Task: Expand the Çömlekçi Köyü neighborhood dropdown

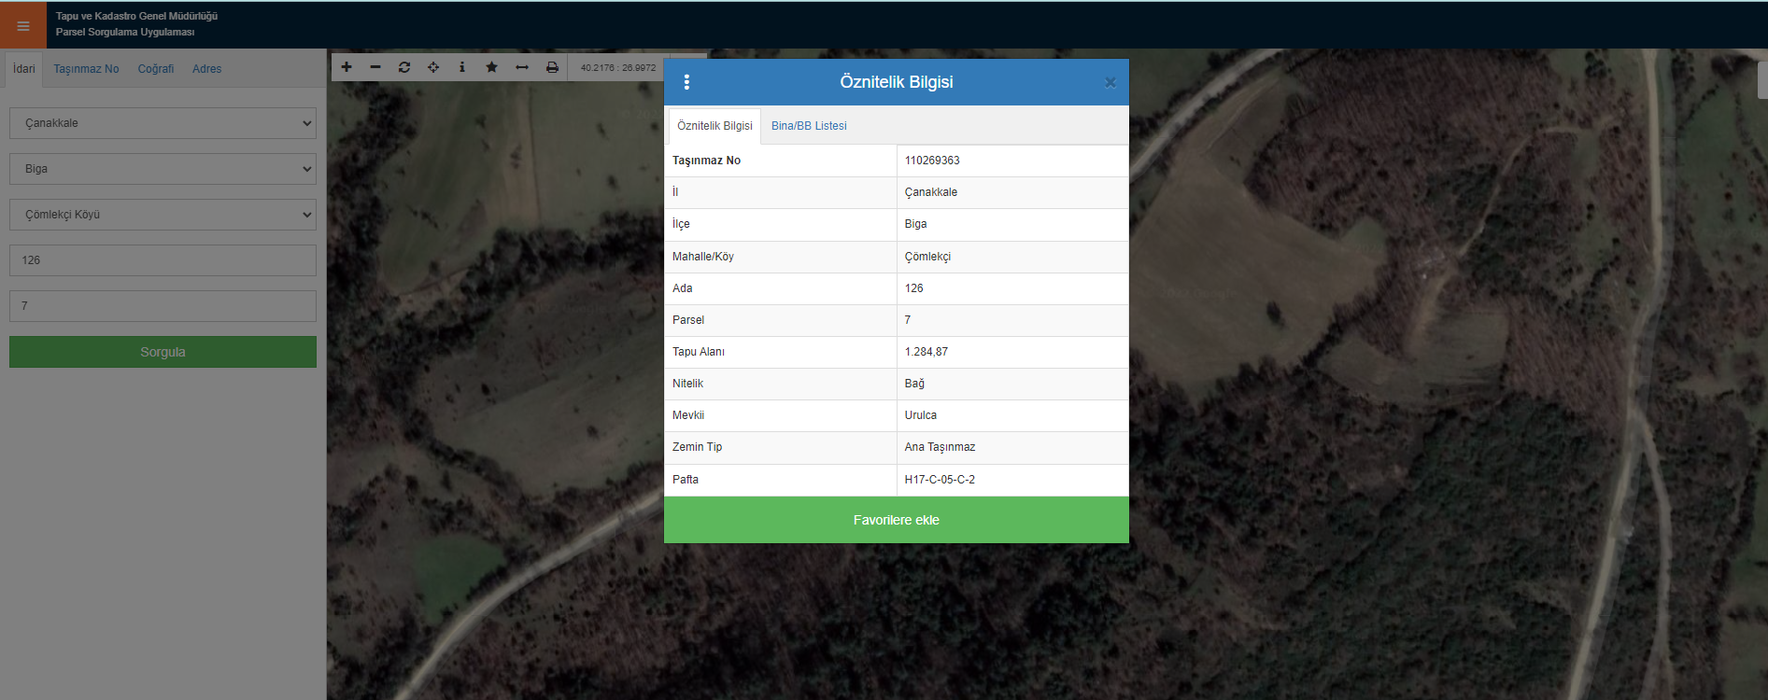Action: click(163, 215)
